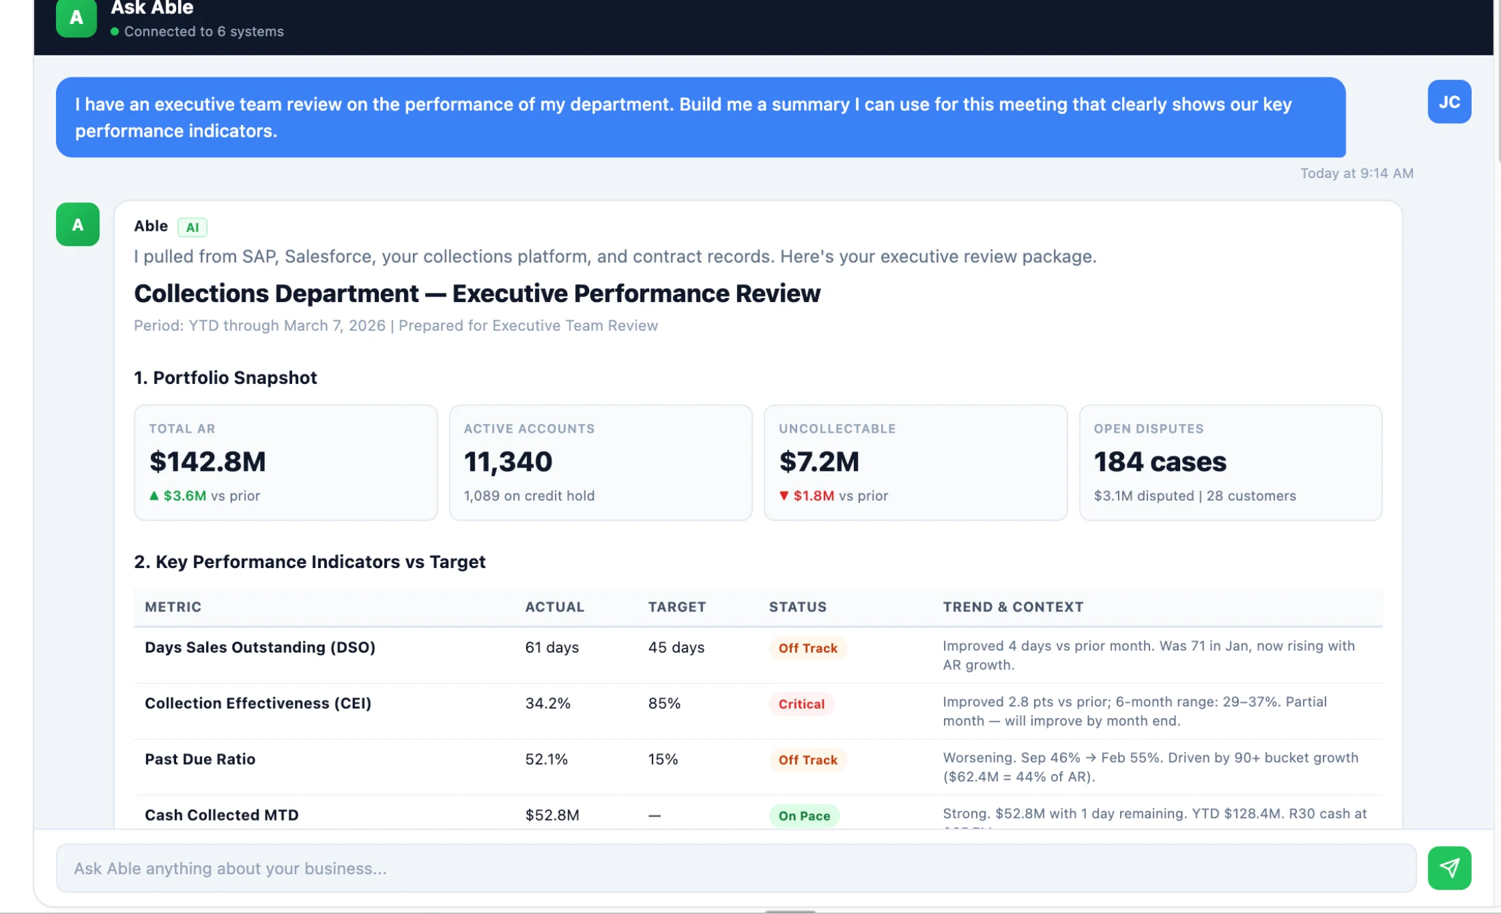Click the green connection status dot
Screen dimensions: 1501x914
click(115, 31)
